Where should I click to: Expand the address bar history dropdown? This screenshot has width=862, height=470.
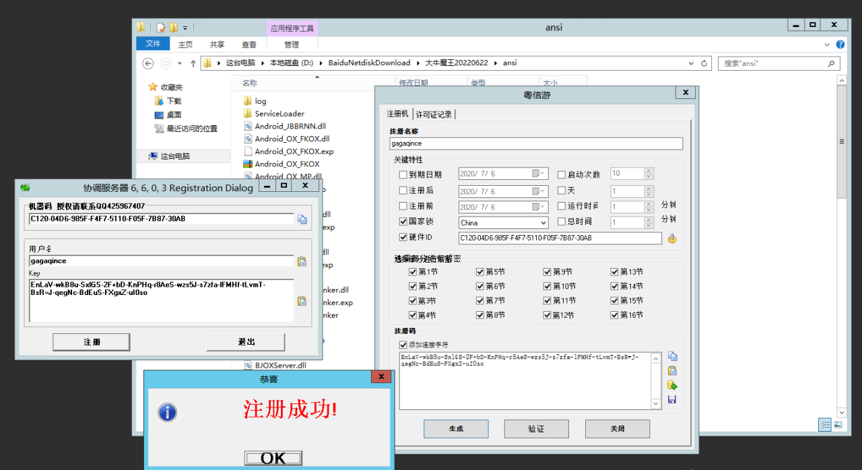click(x=691, y=63)
